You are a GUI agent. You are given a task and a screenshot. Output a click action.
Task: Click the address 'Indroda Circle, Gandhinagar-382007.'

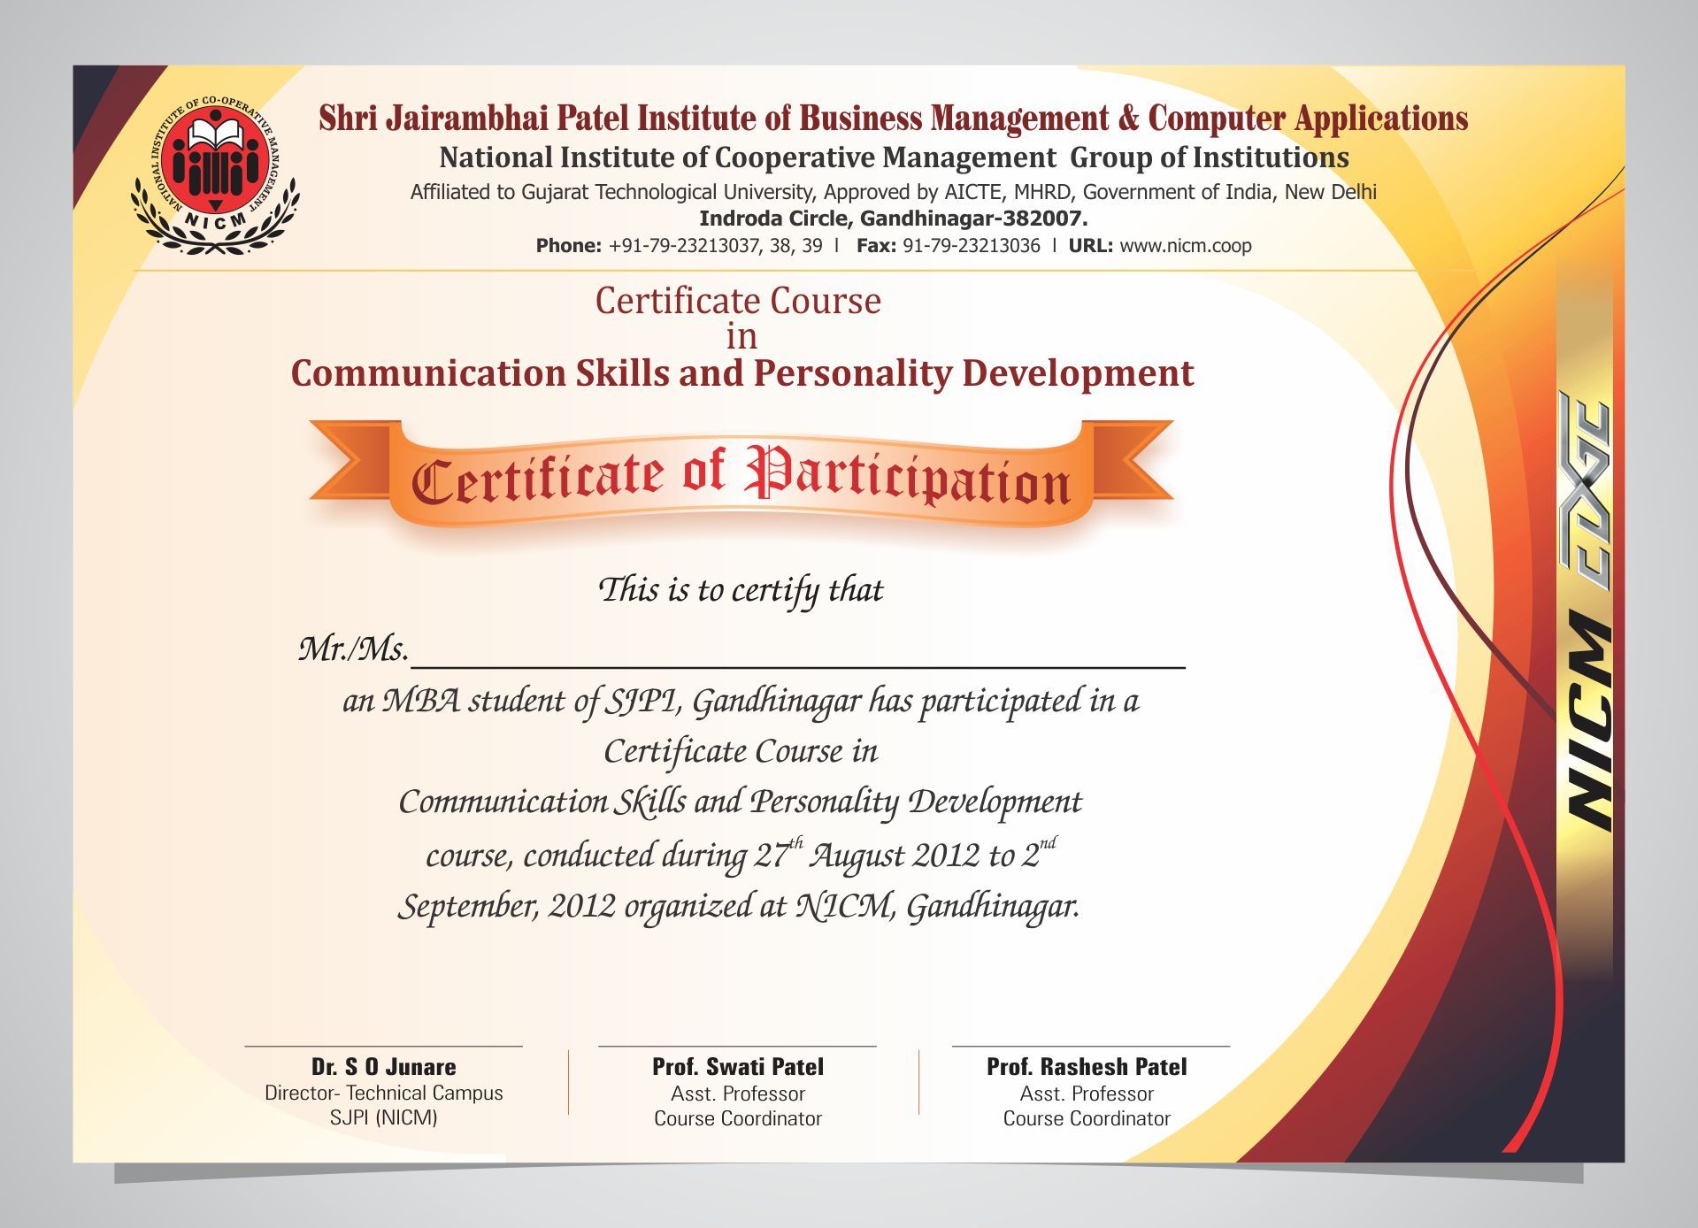point(894,219)
